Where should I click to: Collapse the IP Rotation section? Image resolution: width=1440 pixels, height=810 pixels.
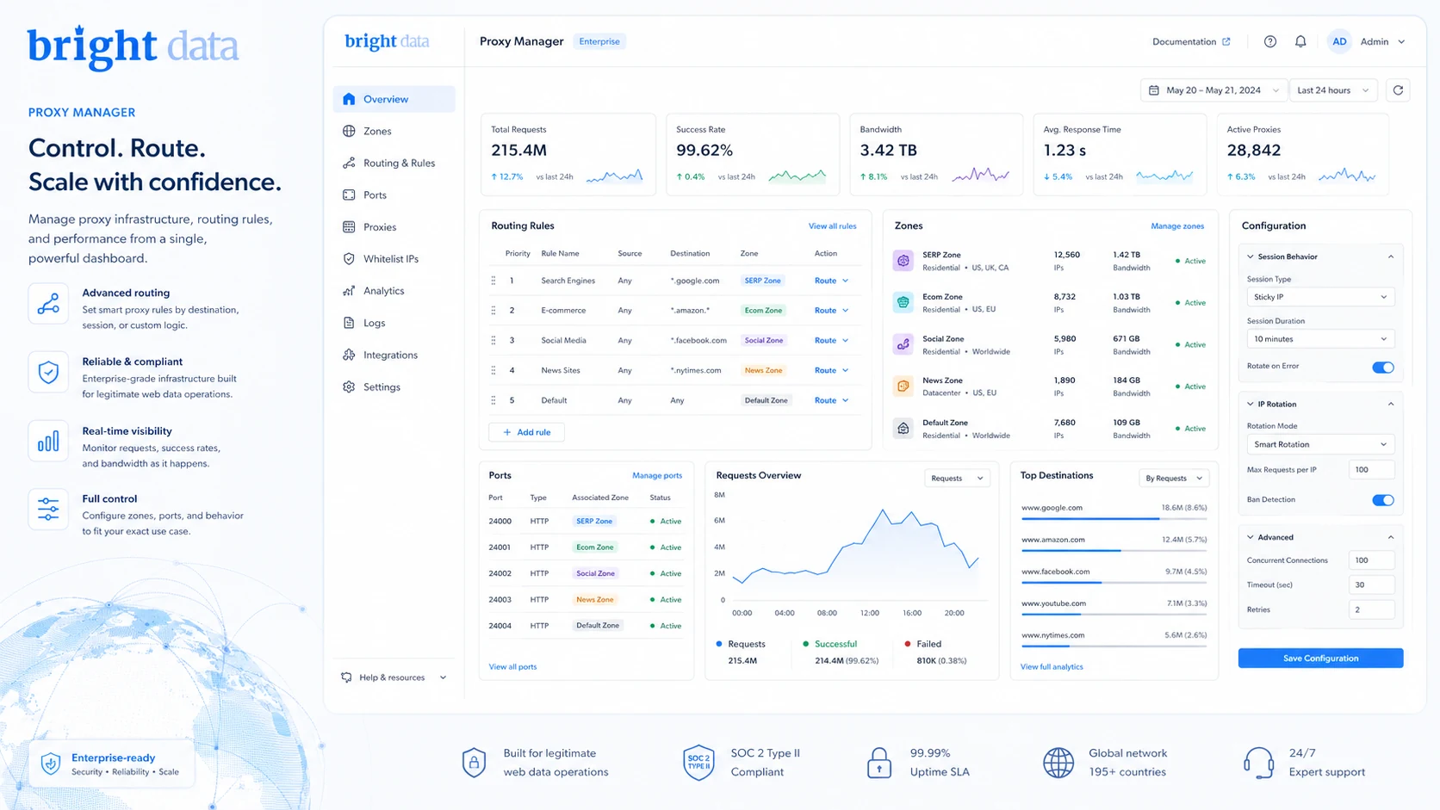click(x=1390, y=404)
